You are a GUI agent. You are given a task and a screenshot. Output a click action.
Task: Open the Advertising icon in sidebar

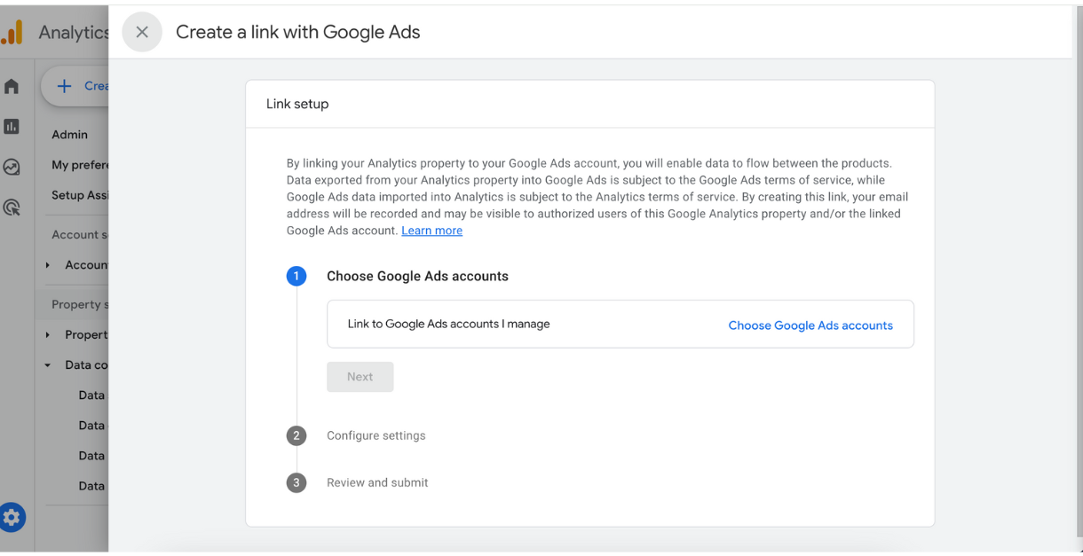12,208
